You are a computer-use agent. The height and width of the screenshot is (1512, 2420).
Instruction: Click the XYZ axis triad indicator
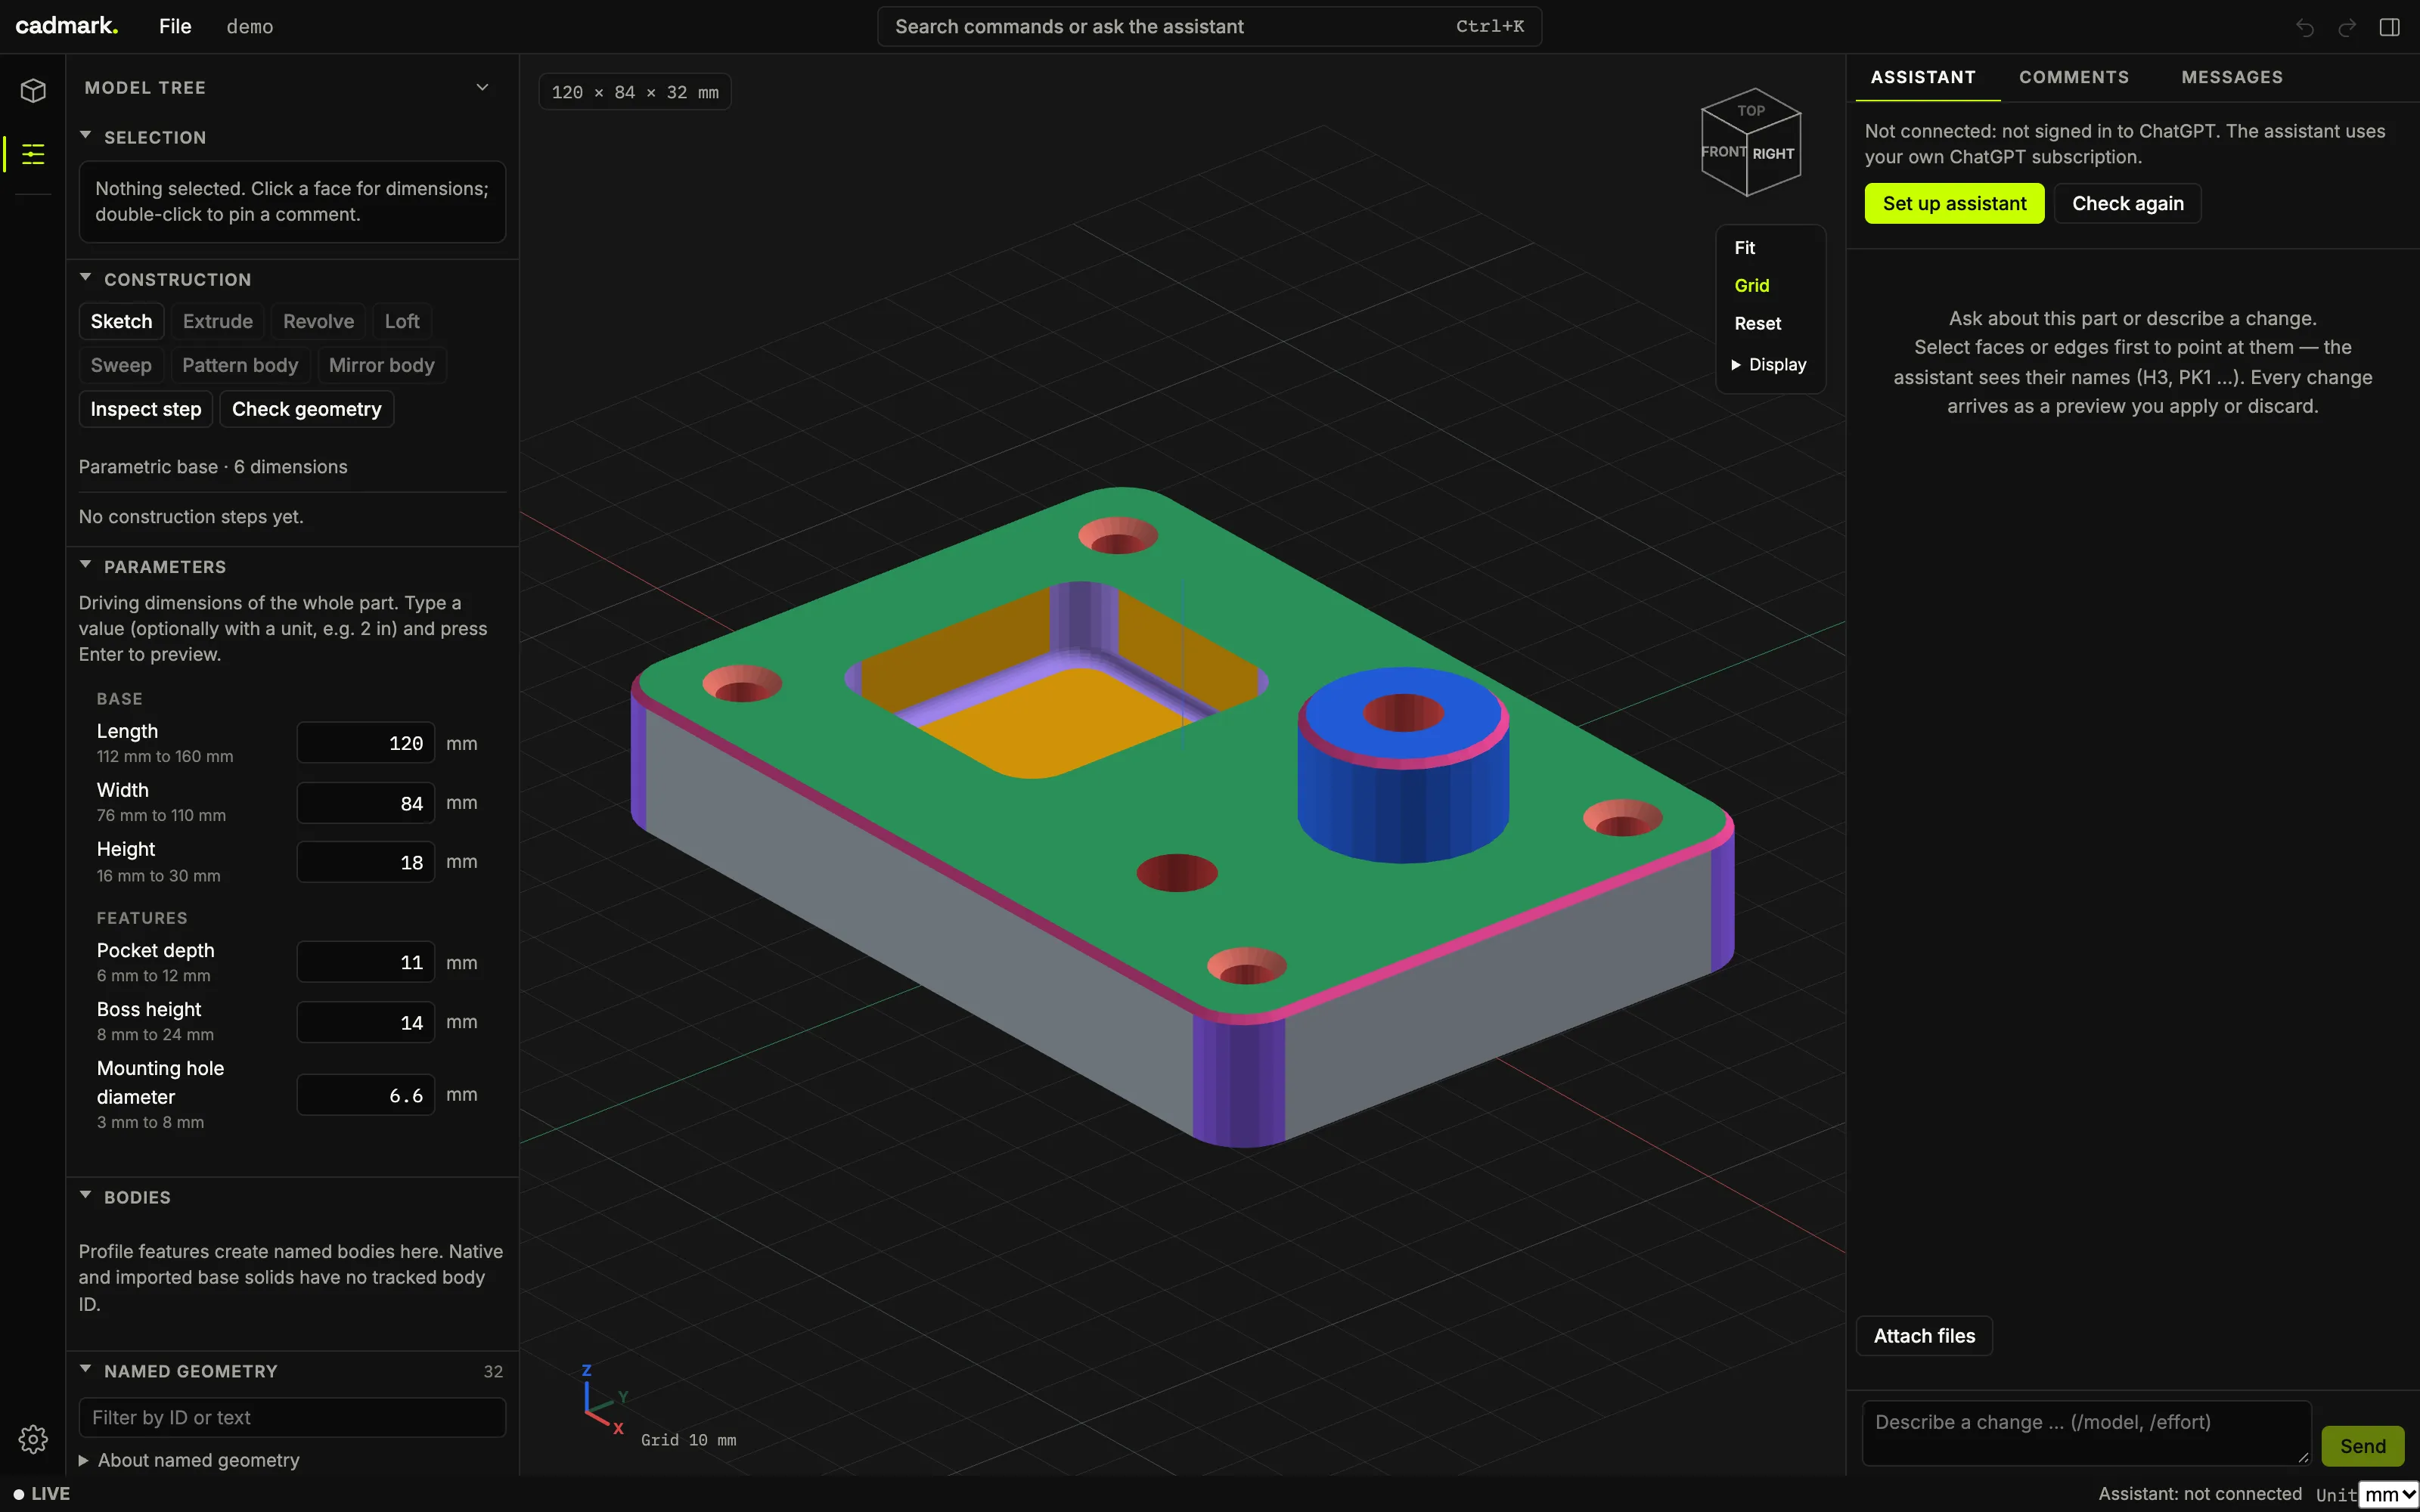[604, 1400]
